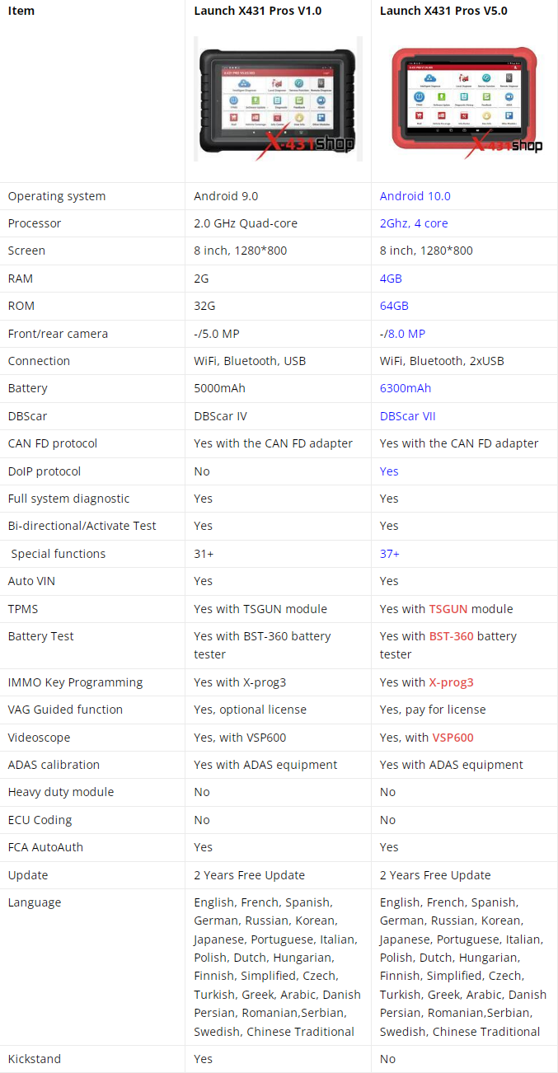Click the blue 64GB ROM value
This screenshot has width=558, height=1073.
[x=394, y=306]
